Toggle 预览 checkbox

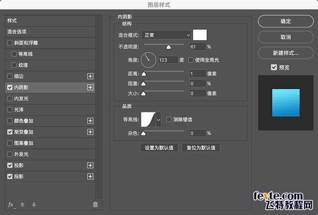[x=274, y=67]
